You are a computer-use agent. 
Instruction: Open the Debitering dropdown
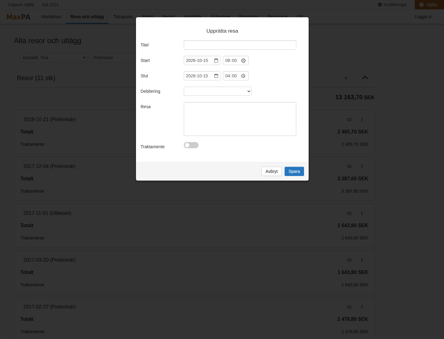(218, 91)
